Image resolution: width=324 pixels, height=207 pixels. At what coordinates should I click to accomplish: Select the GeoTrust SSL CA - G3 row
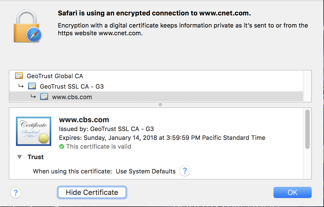pyautogui.click(x=72, y=86)
